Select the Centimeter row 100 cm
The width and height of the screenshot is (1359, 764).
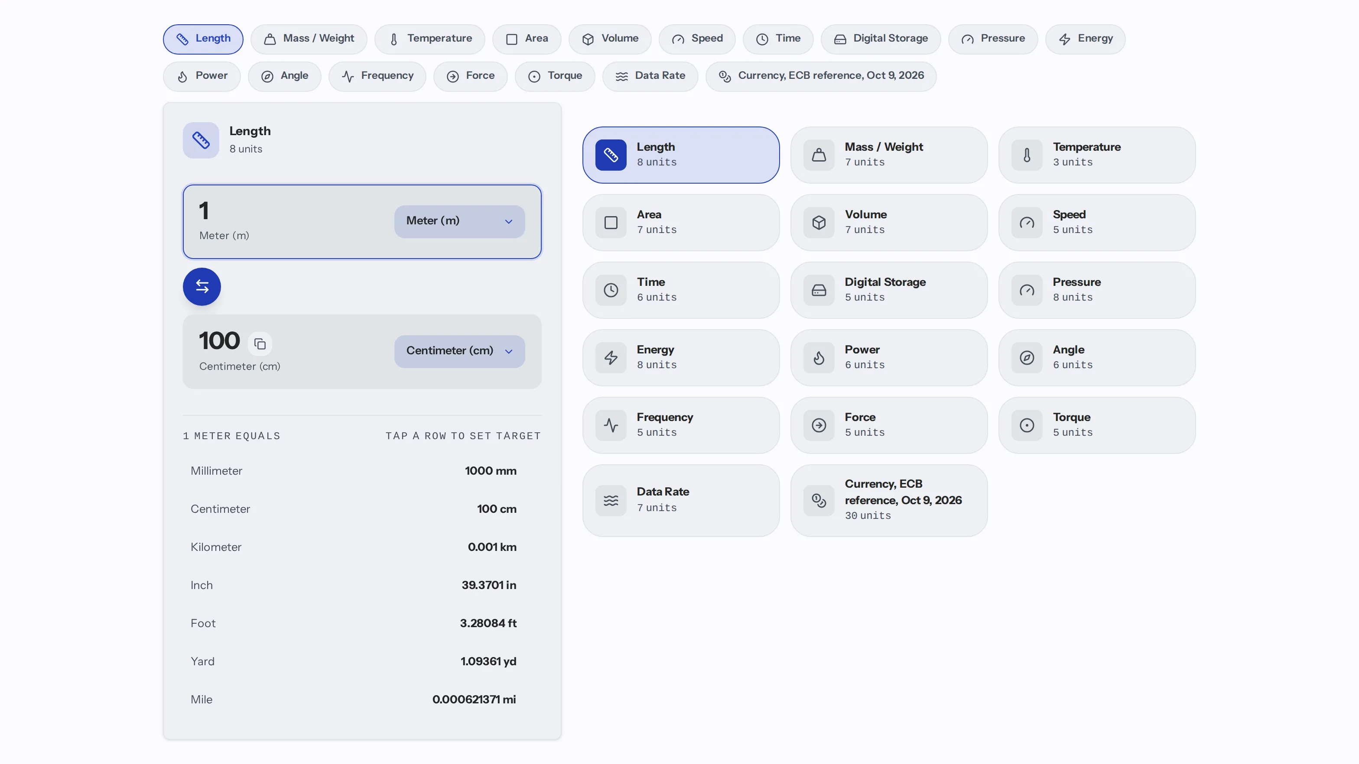click(x=361, y=509)
